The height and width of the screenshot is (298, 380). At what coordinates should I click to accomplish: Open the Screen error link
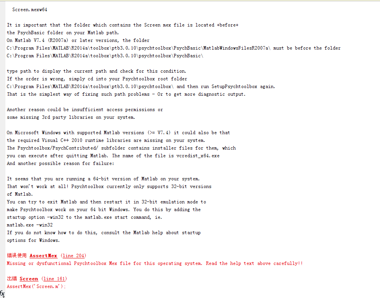pos(29,279)
